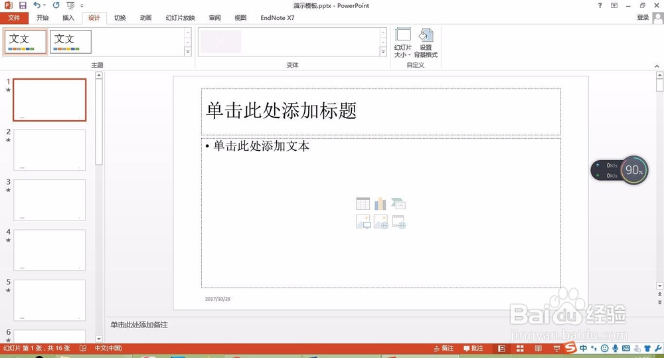Click the Sogou input method S icon
This screenshot has height=358, width=664.
570,347
